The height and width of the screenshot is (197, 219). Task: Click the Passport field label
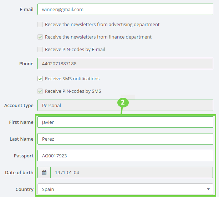pyautogui.click(x=24, y=156)
